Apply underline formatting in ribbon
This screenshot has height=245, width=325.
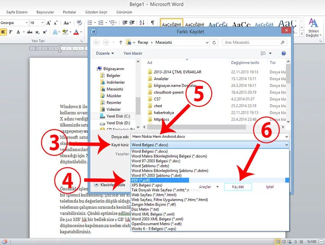tap(18, 32)
